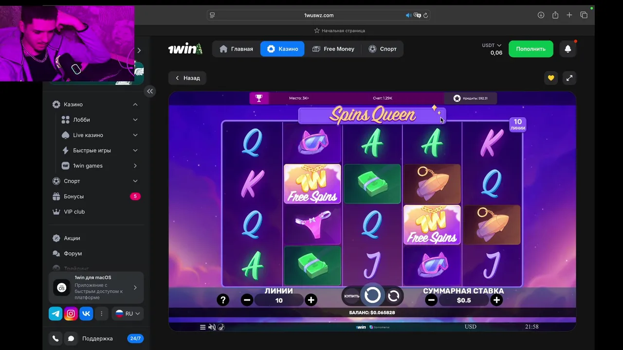Expand the Быстрые игры submenu

(135, 150)
